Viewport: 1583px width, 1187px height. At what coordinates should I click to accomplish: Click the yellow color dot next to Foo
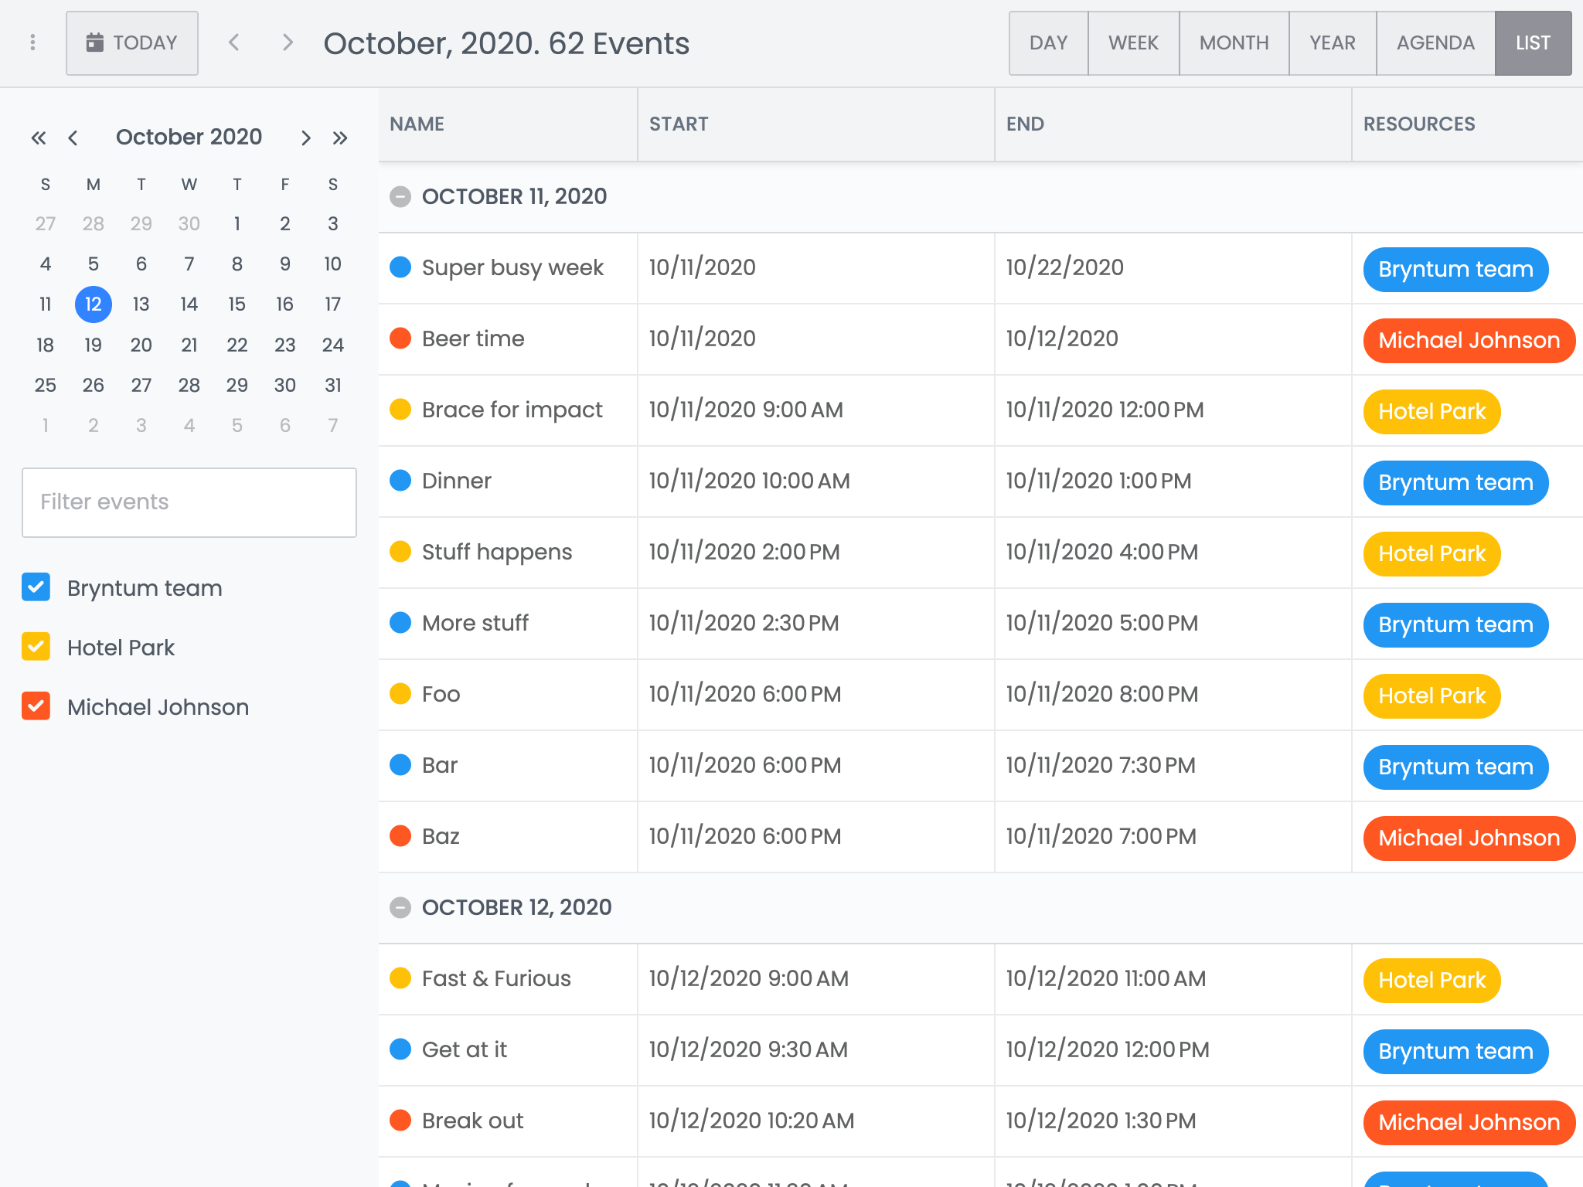[x=400, y=693]
